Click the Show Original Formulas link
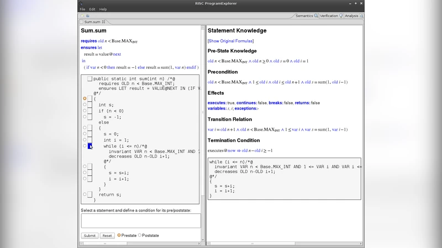This screenshot has height=248, width=442. [x=231, y=41]
